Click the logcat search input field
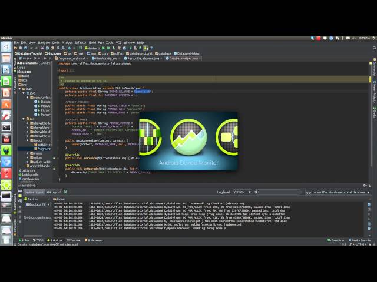Image resolution: width=377 pixels, height=282 pixels. tap(277, 192)
